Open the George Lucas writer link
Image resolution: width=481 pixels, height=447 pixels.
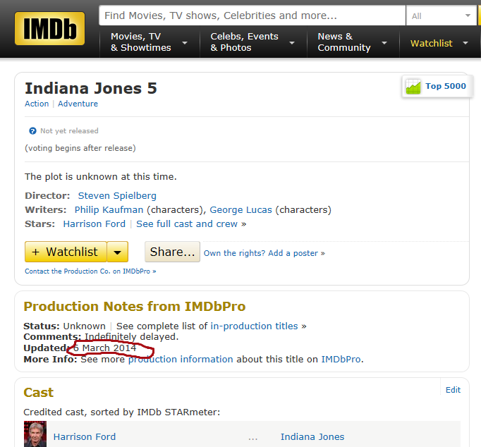pos(241,209)
